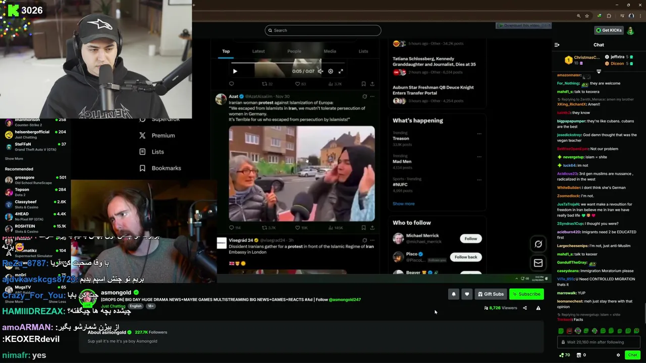Click the heart follow icon button
Viewport: 646px width, 363px height.
(467, 294)
